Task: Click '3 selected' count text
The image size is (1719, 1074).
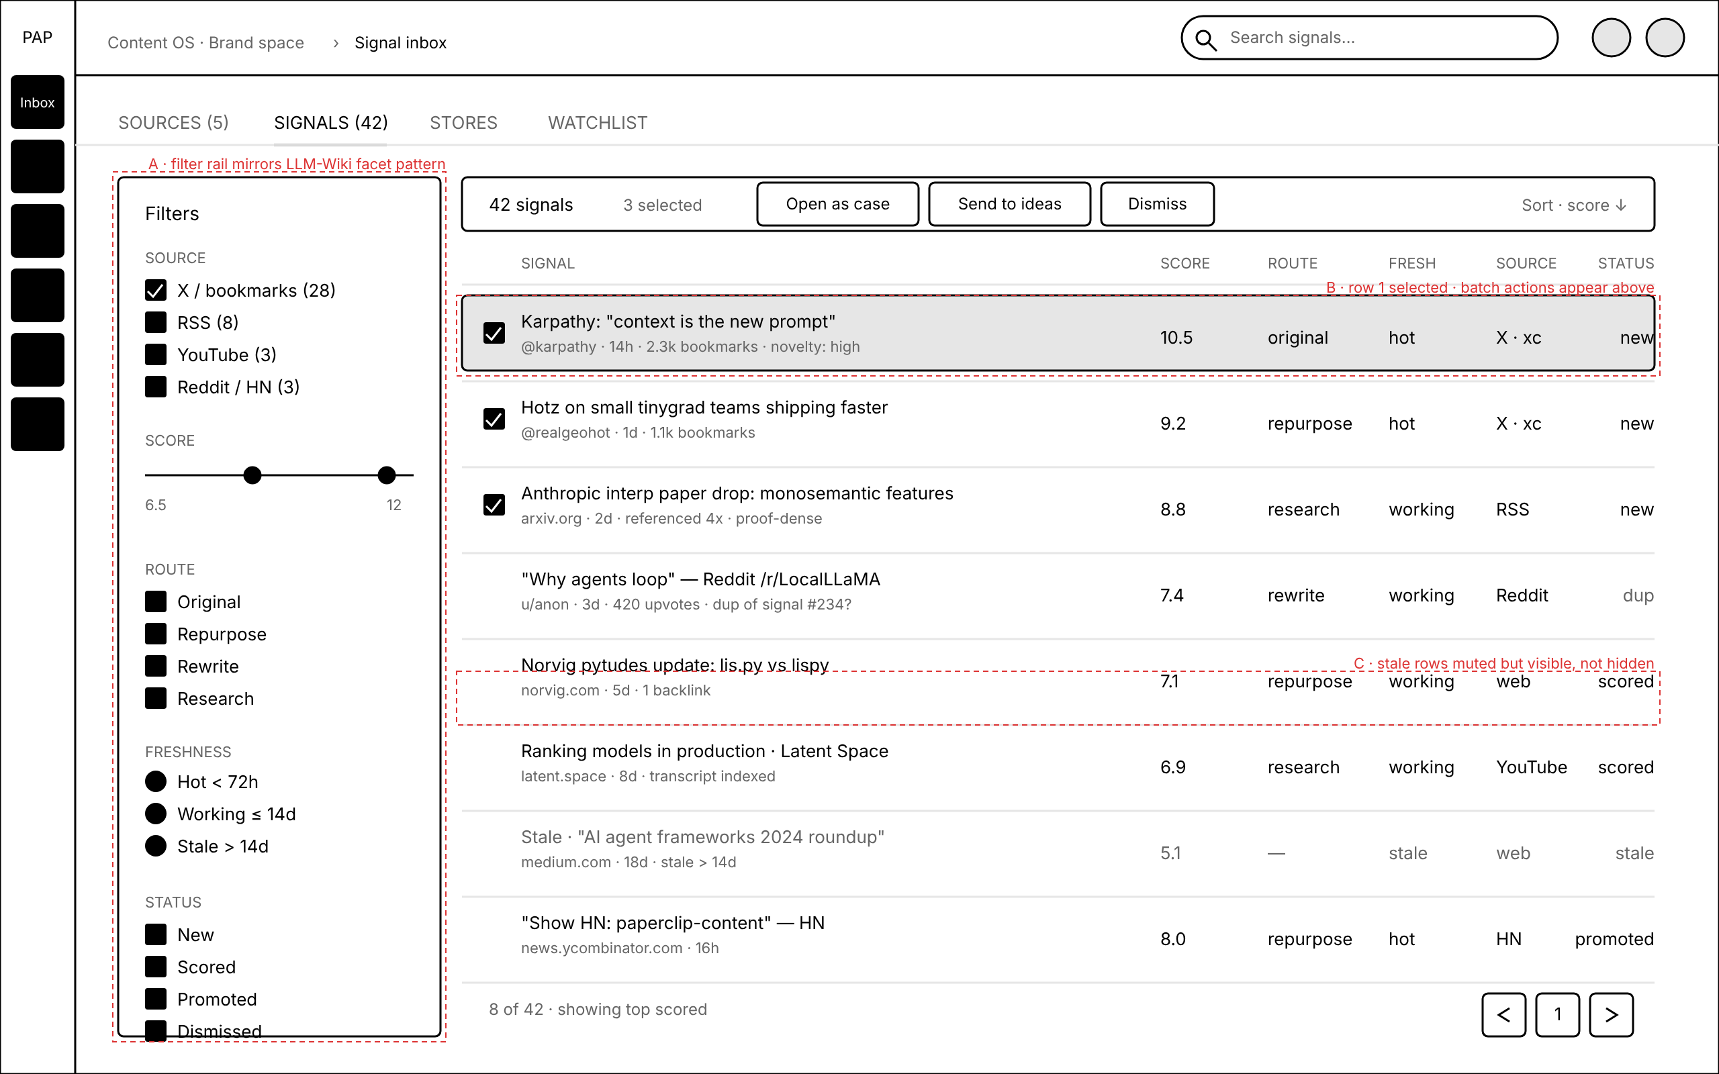Action: [x=662, y=205]
